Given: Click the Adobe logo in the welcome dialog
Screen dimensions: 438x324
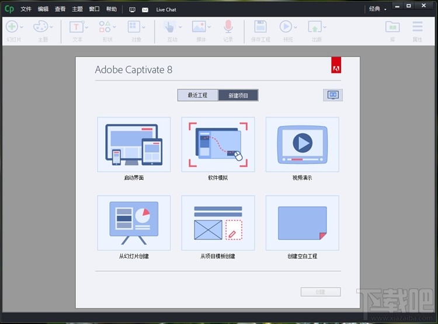Looking at the screenshot, I should (336, 65).
